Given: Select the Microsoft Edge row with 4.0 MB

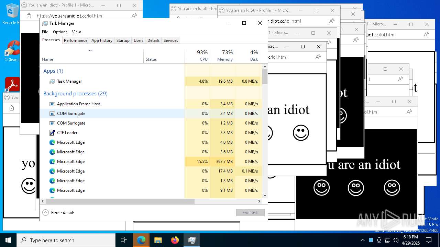Looking at the screenshot, I should 151,142.
